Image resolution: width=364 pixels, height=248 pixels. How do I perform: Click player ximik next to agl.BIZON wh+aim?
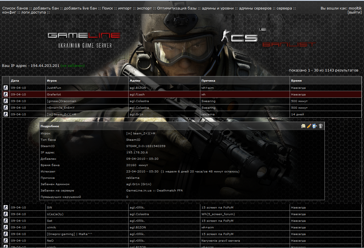click(51, 227)
